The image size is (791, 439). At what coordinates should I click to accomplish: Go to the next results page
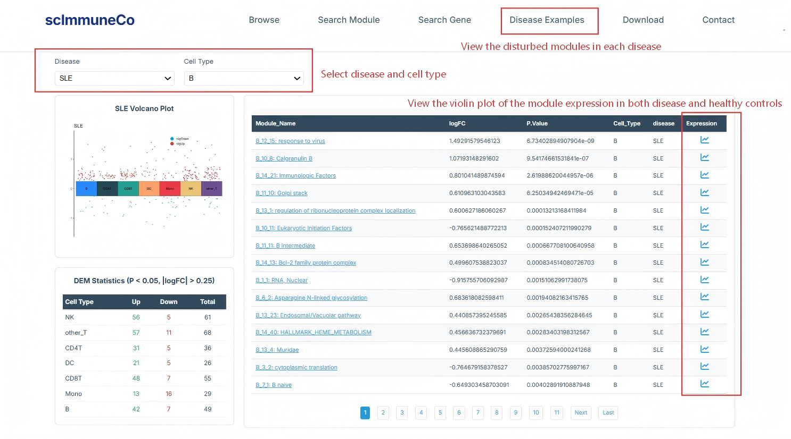tap(580, 413)
